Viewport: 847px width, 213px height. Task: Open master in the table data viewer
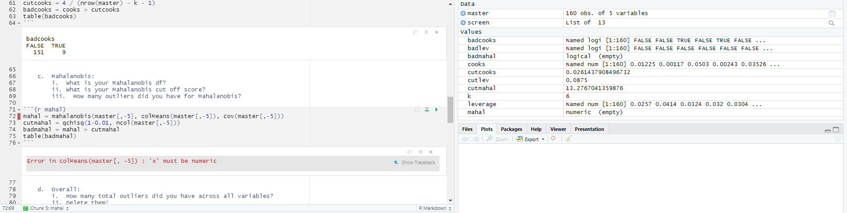click(832, 14)
